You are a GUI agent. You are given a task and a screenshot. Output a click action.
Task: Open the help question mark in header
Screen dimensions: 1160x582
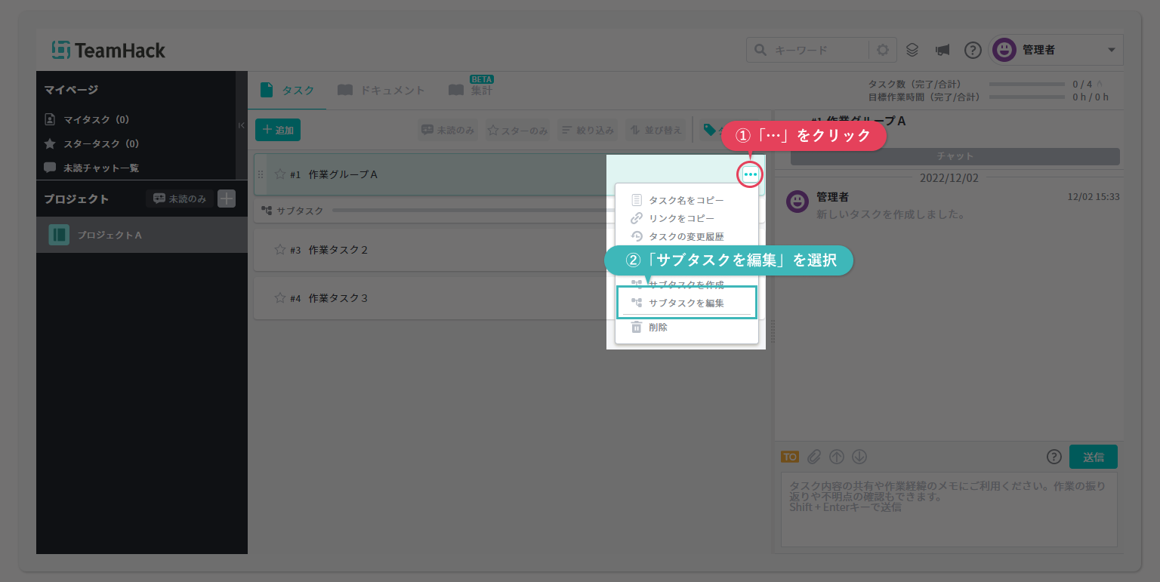[973, 51]
